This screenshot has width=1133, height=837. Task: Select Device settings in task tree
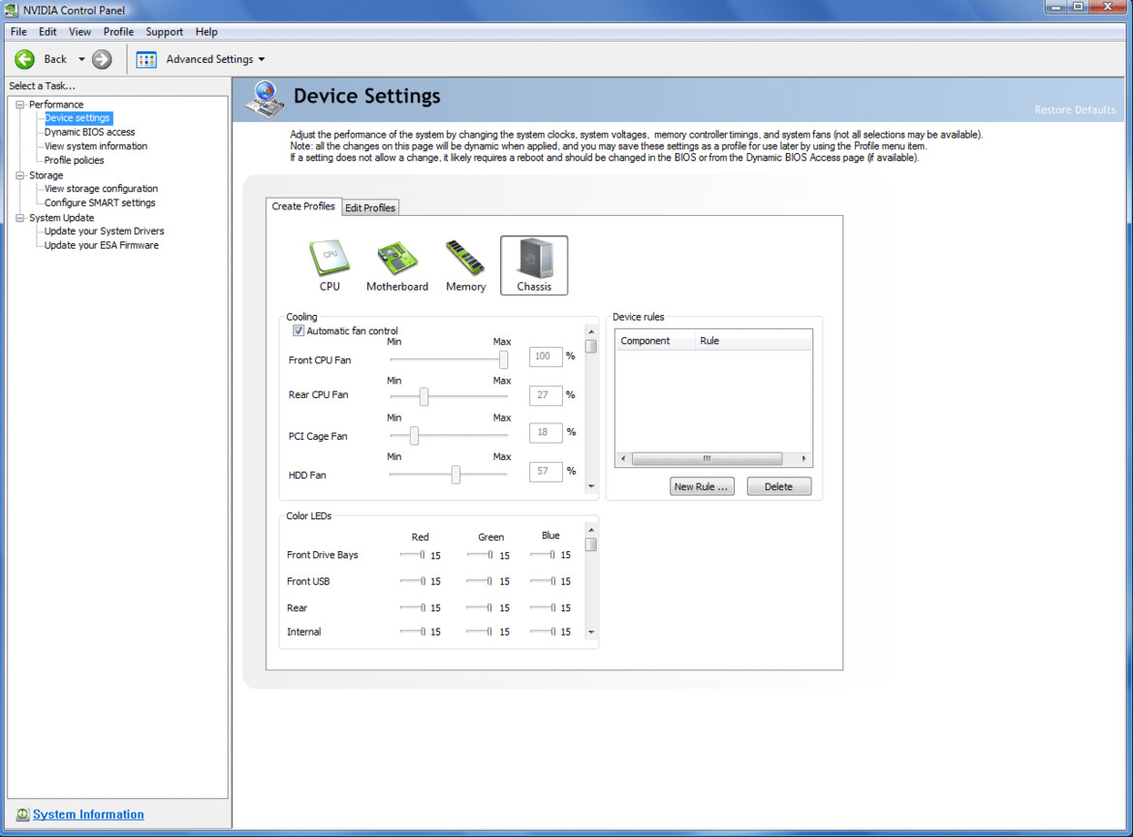(78, 118)
